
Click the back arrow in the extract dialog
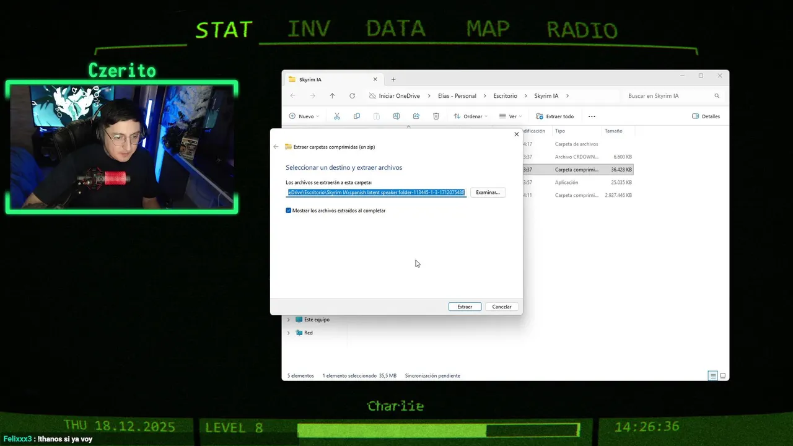point(276,147)
